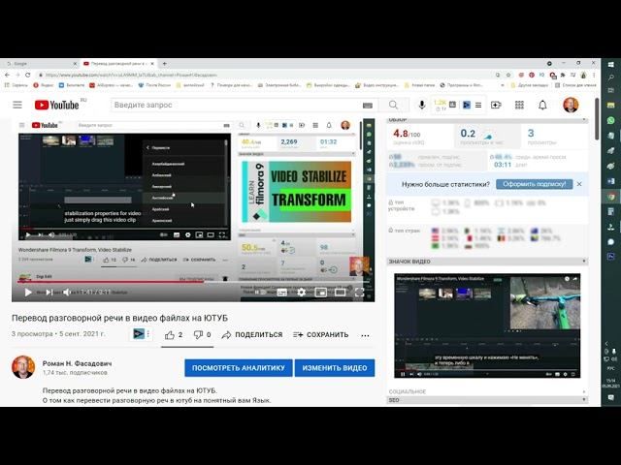Dismiss the 'Нужно больше статистики?' banner
The image size is (621, 465).
[579, 184]
